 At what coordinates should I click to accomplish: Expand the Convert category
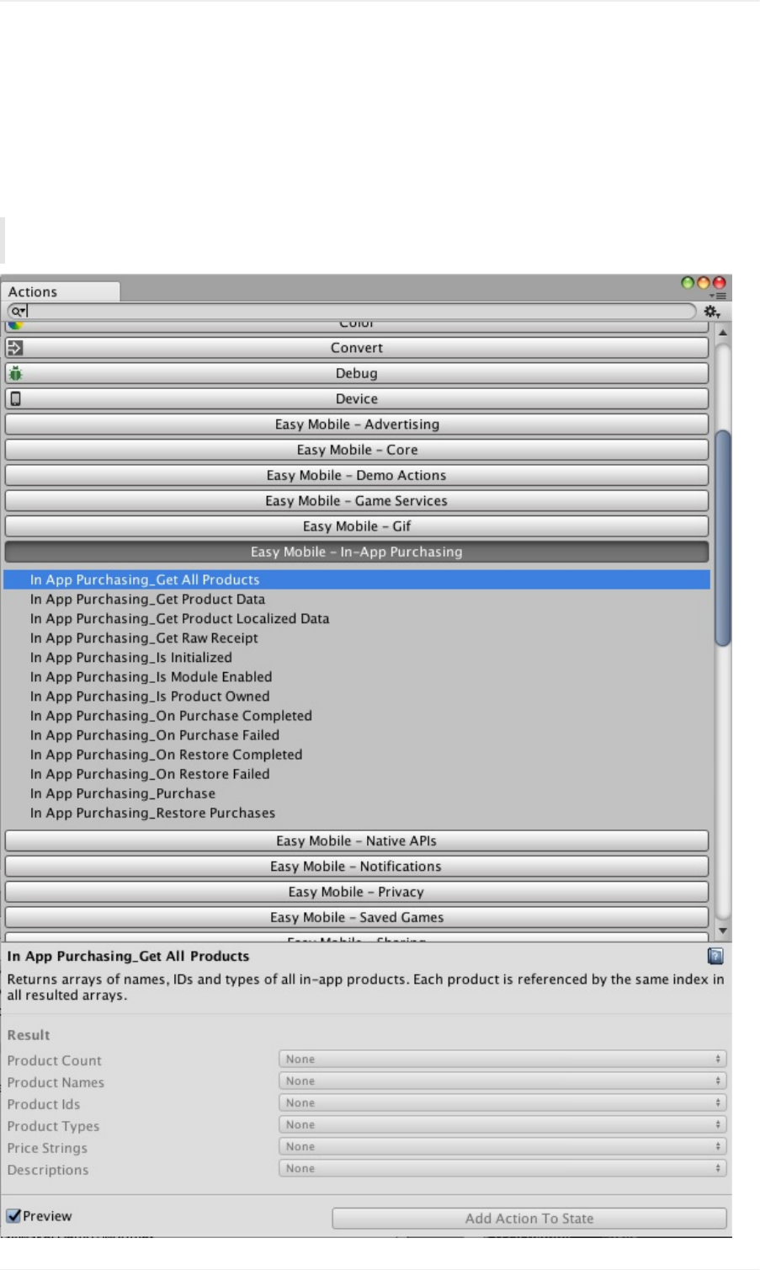coord(357,348)
